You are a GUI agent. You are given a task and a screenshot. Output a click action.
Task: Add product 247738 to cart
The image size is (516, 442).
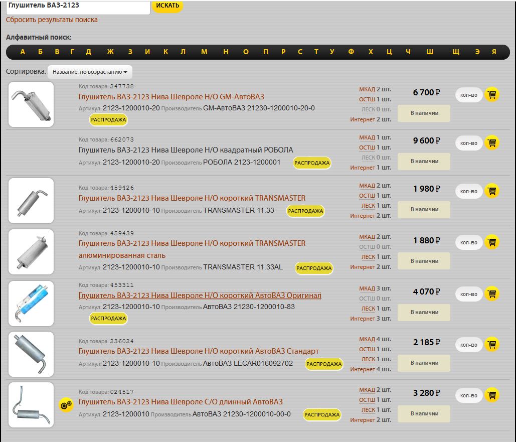pyautogui.click(x=492, y=95)
